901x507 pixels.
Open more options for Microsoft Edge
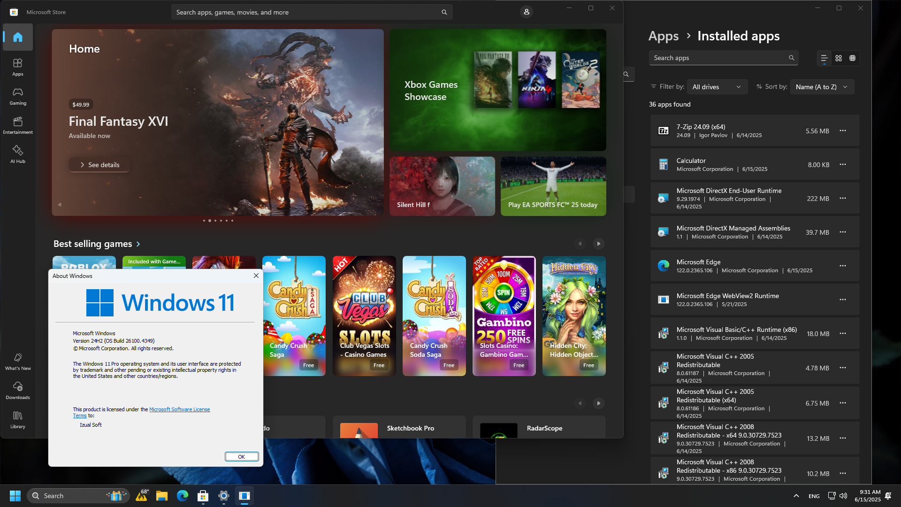(843, 266)
